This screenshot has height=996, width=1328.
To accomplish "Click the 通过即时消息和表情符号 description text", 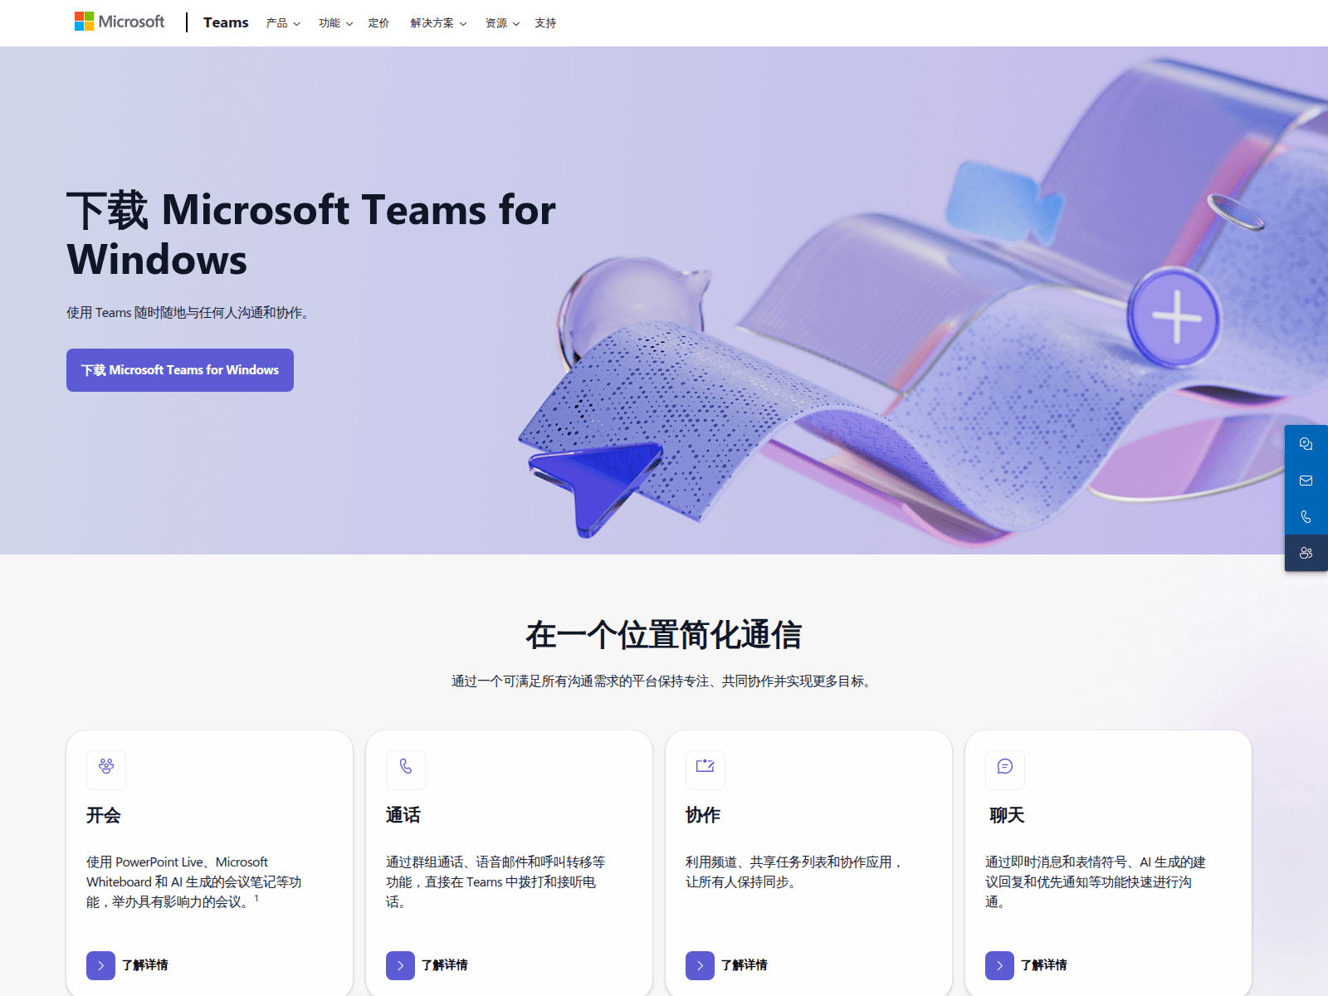I will [1096, 882].
